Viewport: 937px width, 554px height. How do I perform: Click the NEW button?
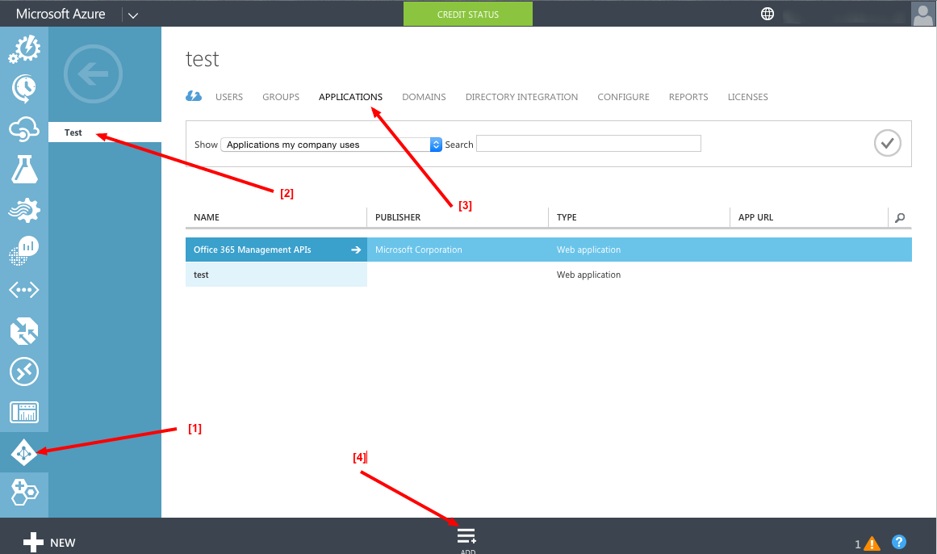tap(49, 543)
